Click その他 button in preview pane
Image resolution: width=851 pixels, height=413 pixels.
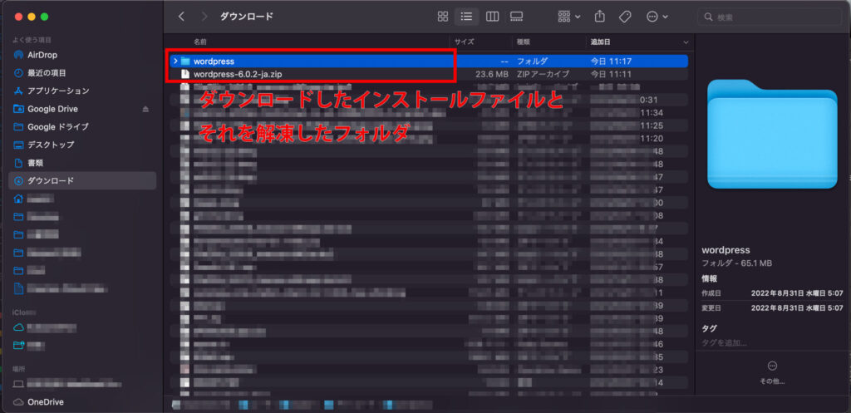click(772, 371)
